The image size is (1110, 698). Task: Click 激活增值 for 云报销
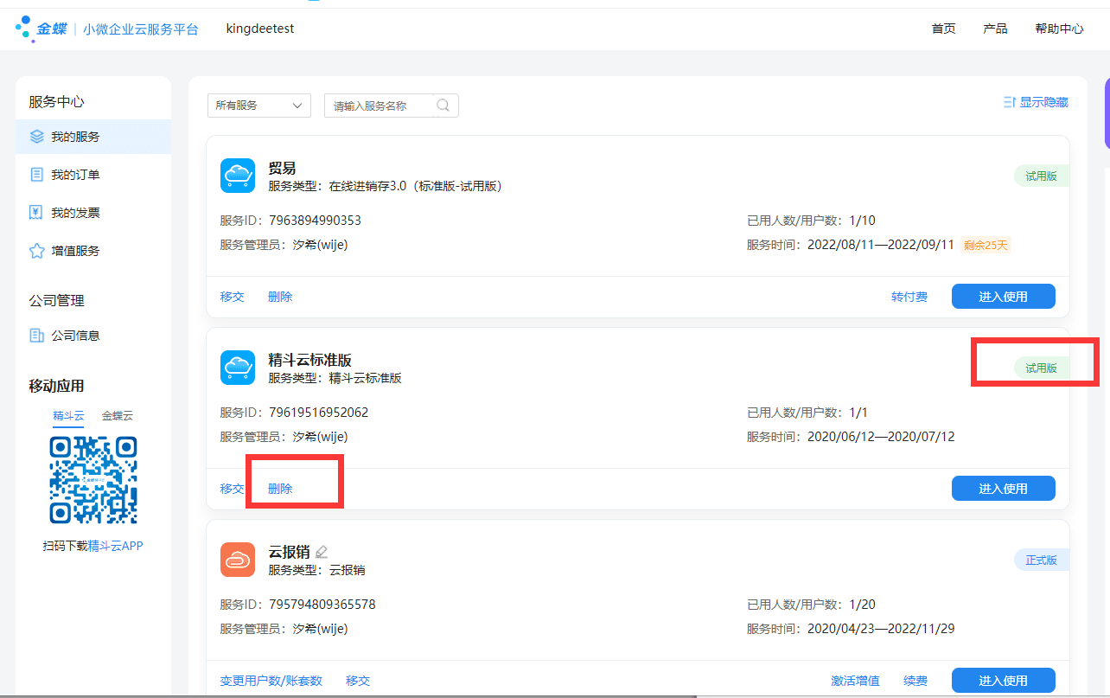click(856, 681)
